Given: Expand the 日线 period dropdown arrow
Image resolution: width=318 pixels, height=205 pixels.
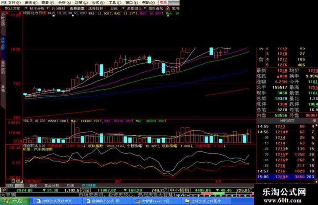Looking at the screenshot, I should pyautogui.click(x=123, y=8).
